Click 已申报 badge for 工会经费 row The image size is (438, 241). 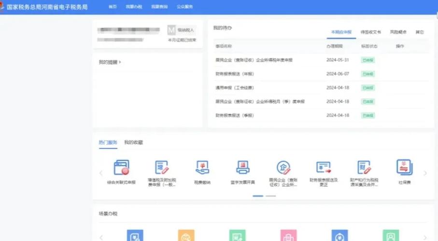pyautogui.click(x=367, y=88)
